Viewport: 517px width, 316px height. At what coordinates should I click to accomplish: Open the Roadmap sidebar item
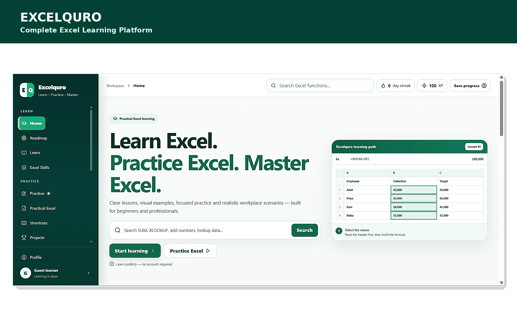[34, 138]
